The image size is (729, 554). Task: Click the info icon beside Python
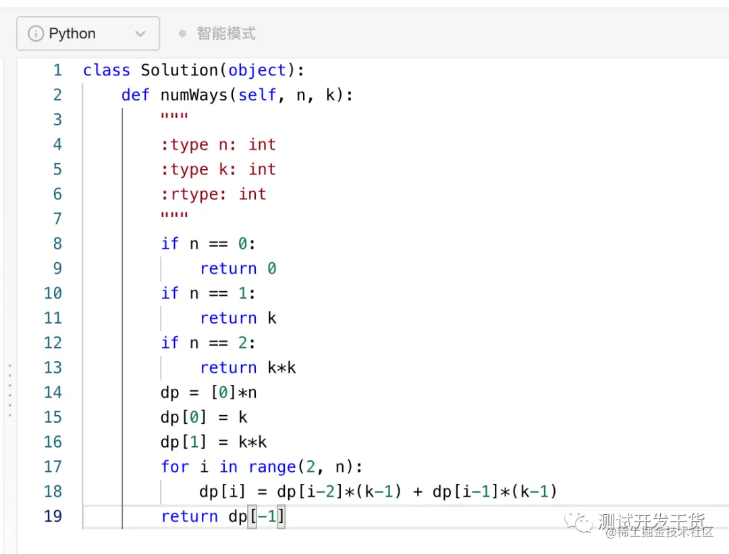36,34
